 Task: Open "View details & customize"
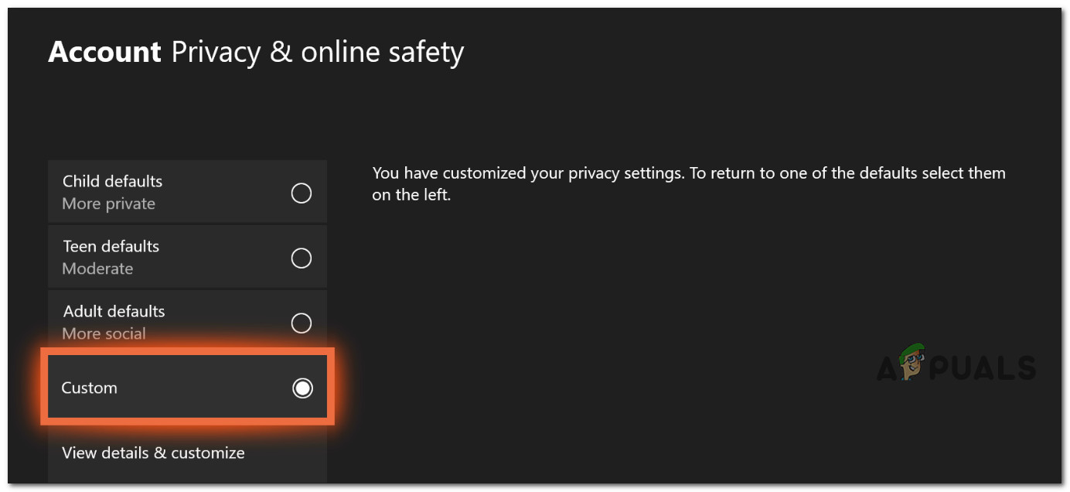(x=153, y=453)
